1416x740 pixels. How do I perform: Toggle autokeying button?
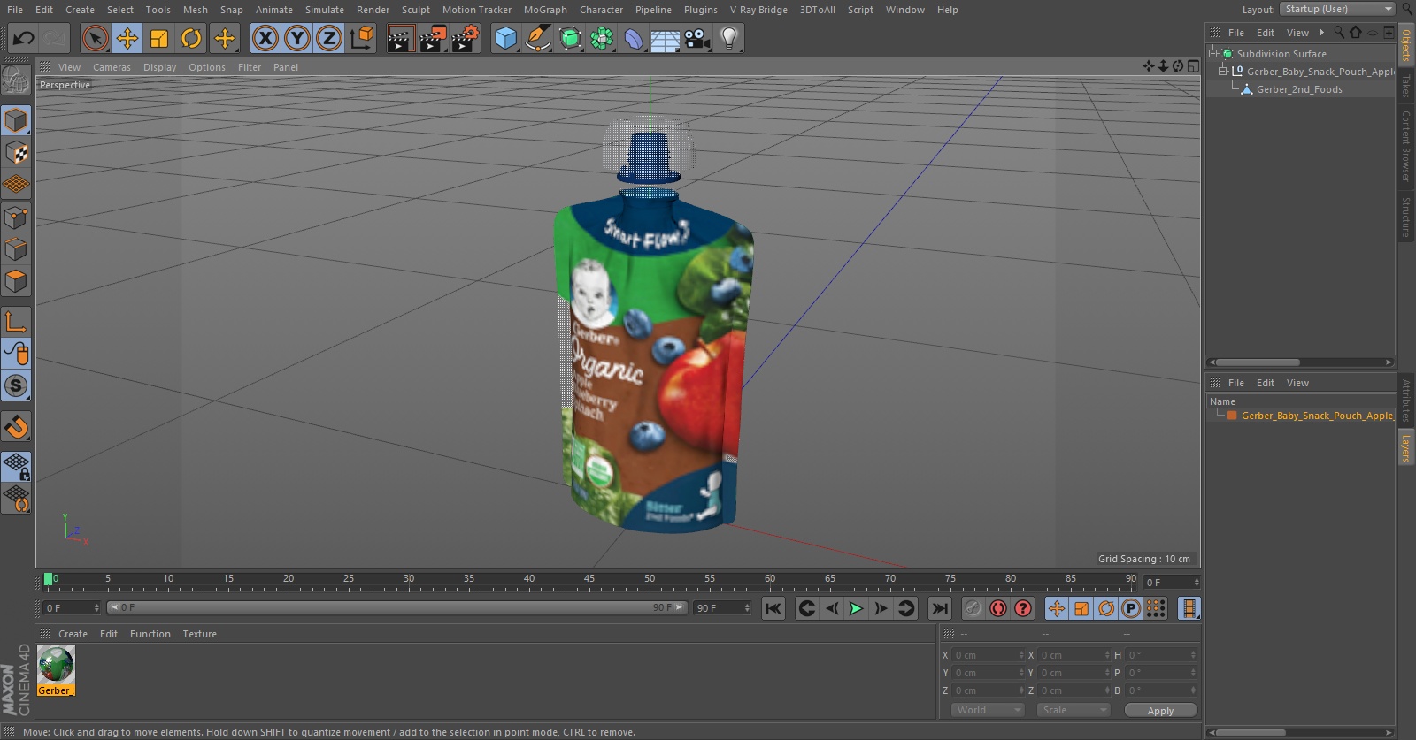(998, 608)
